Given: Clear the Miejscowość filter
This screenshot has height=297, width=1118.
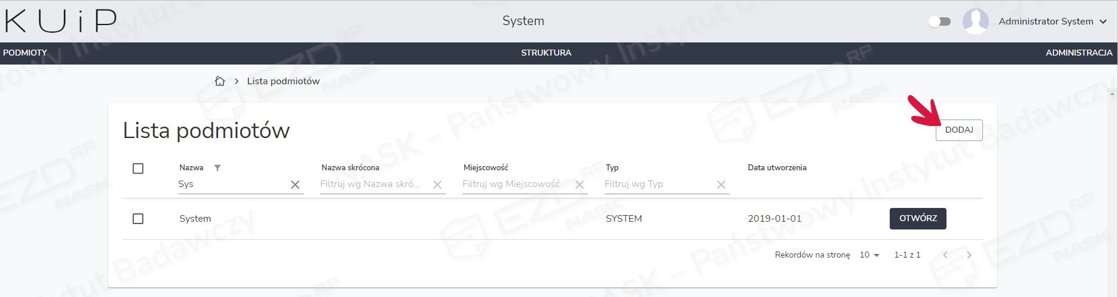Looking at the screenshot, I should (x=580, y=185).
